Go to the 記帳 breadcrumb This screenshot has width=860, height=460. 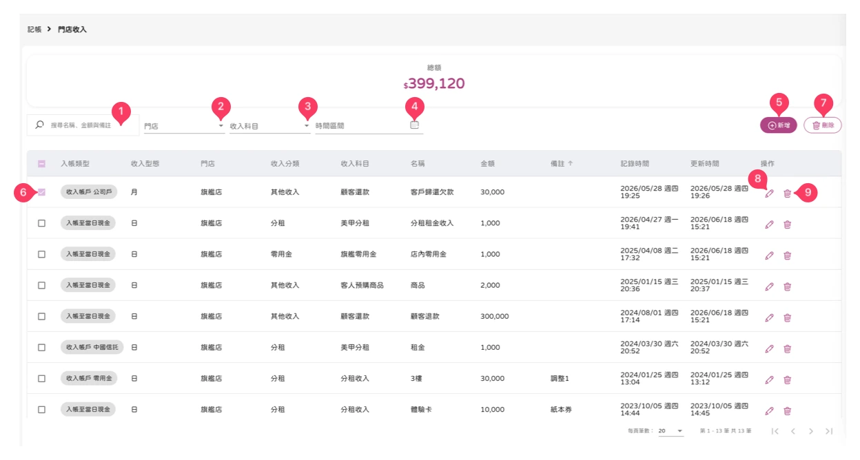point(34,30)
